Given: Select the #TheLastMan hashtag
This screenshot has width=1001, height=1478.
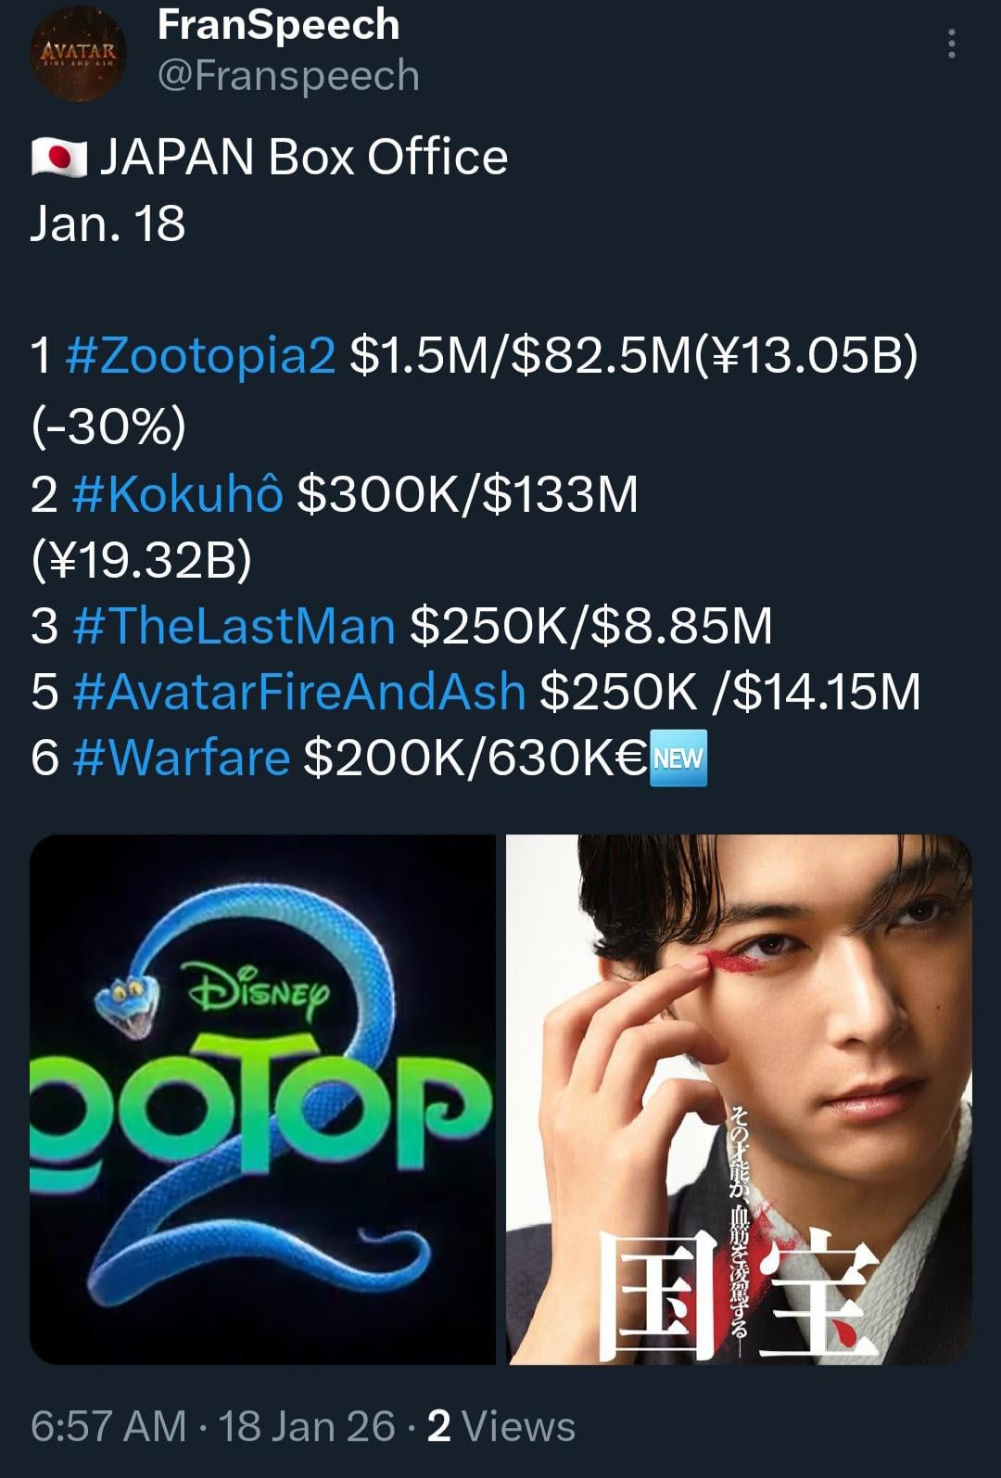Looking at the screenshot, I should click(233, 625).
